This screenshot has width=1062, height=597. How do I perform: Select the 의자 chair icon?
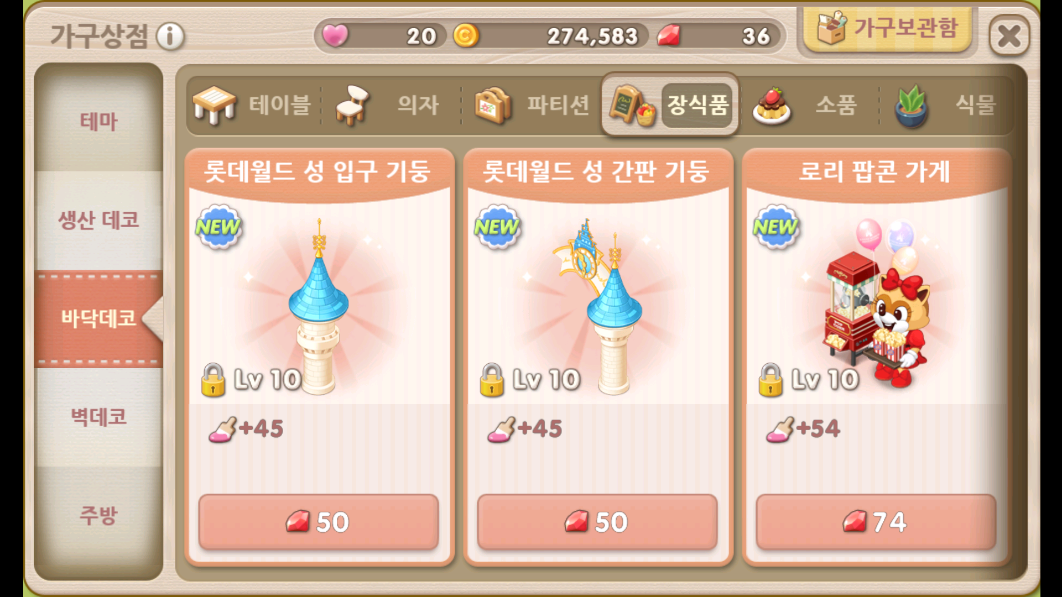[352, 105]
